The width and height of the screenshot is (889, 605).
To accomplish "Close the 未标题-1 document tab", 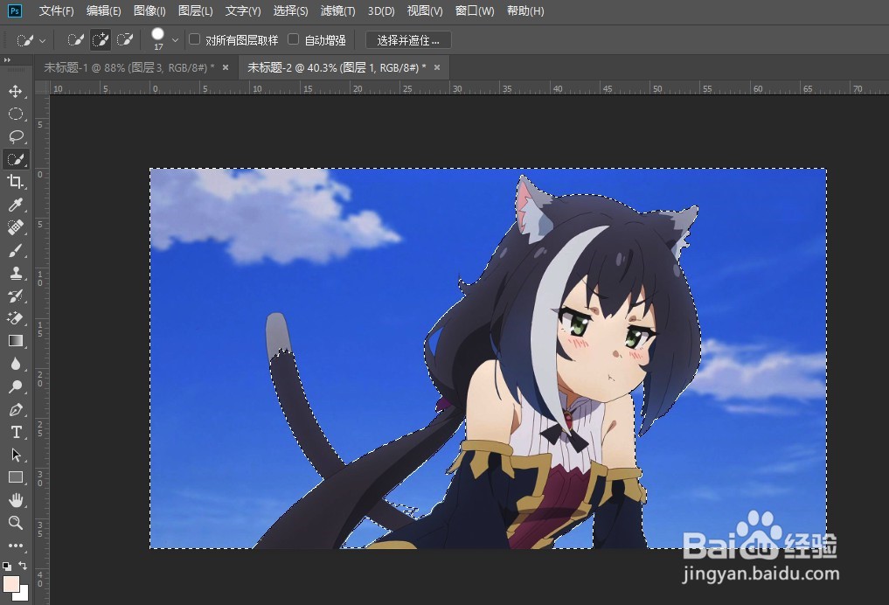I will (226, 67).
